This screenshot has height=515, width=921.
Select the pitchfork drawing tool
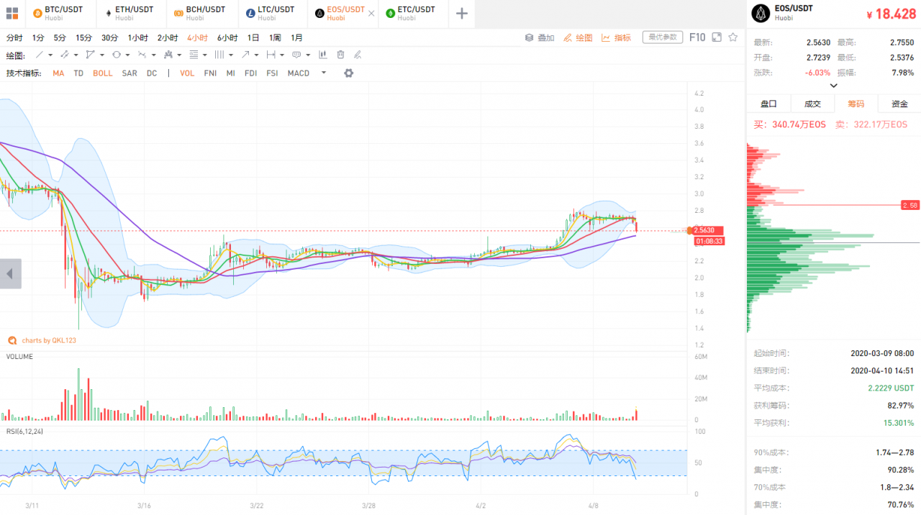[x=168, y=55]
